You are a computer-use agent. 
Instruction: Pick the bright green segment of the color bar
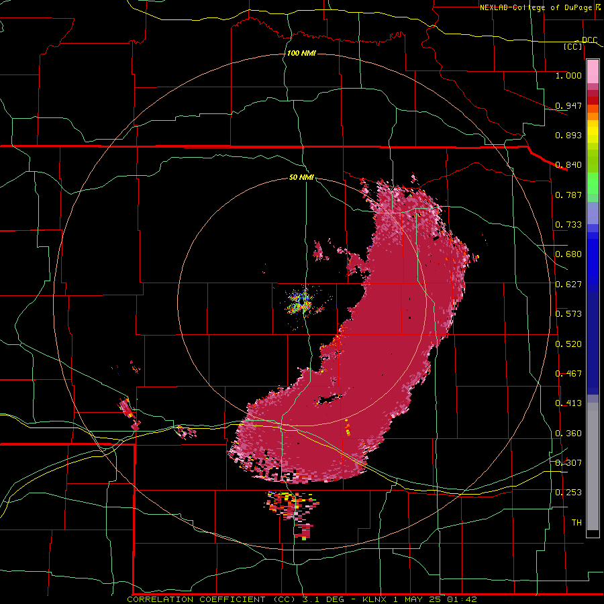tap(593, 183)
